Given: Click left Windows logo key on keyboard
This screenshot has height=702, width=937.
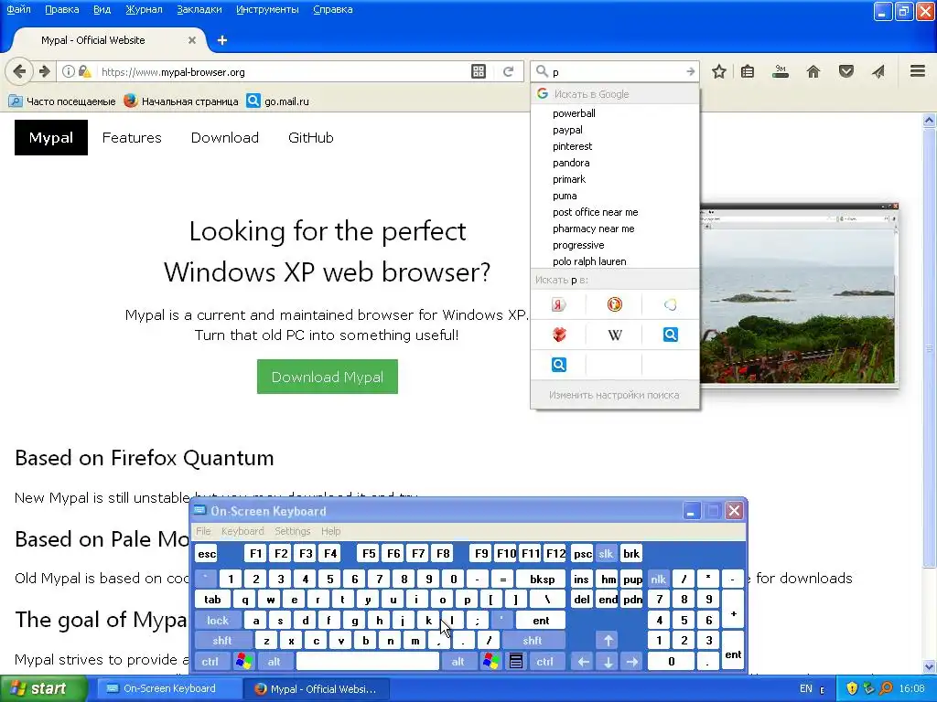Looking at the screenshot, I should click(x=243, y=662).
